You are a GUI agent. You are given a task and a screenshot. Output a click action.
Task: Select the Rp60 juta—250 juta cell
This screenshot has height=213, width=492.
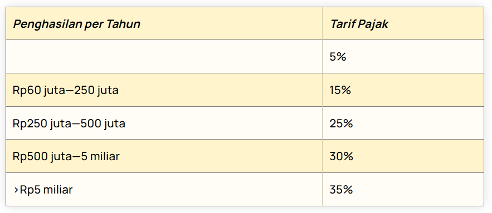tap(164, 90)
